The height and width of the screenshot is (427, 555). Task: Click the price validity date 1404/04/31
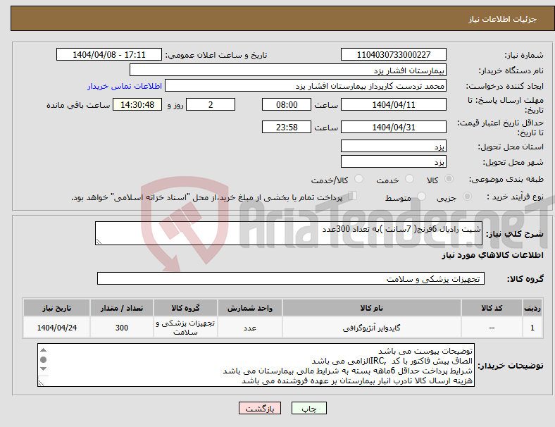coord(393,127)
